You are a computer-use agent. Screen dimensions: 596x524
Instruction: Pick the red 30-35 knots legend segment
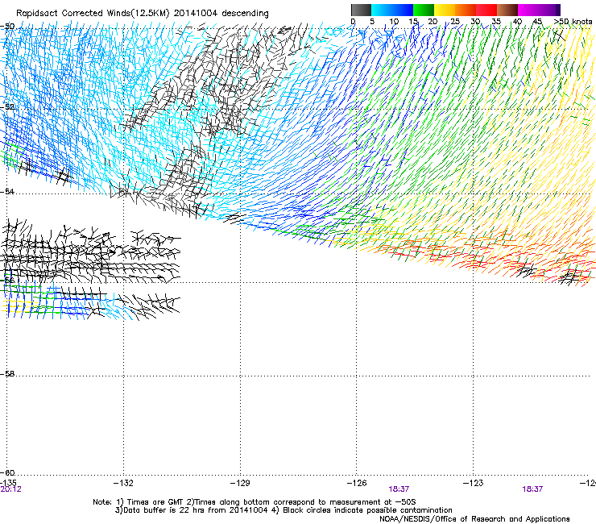pyautogui.click(x=486, y=10)
